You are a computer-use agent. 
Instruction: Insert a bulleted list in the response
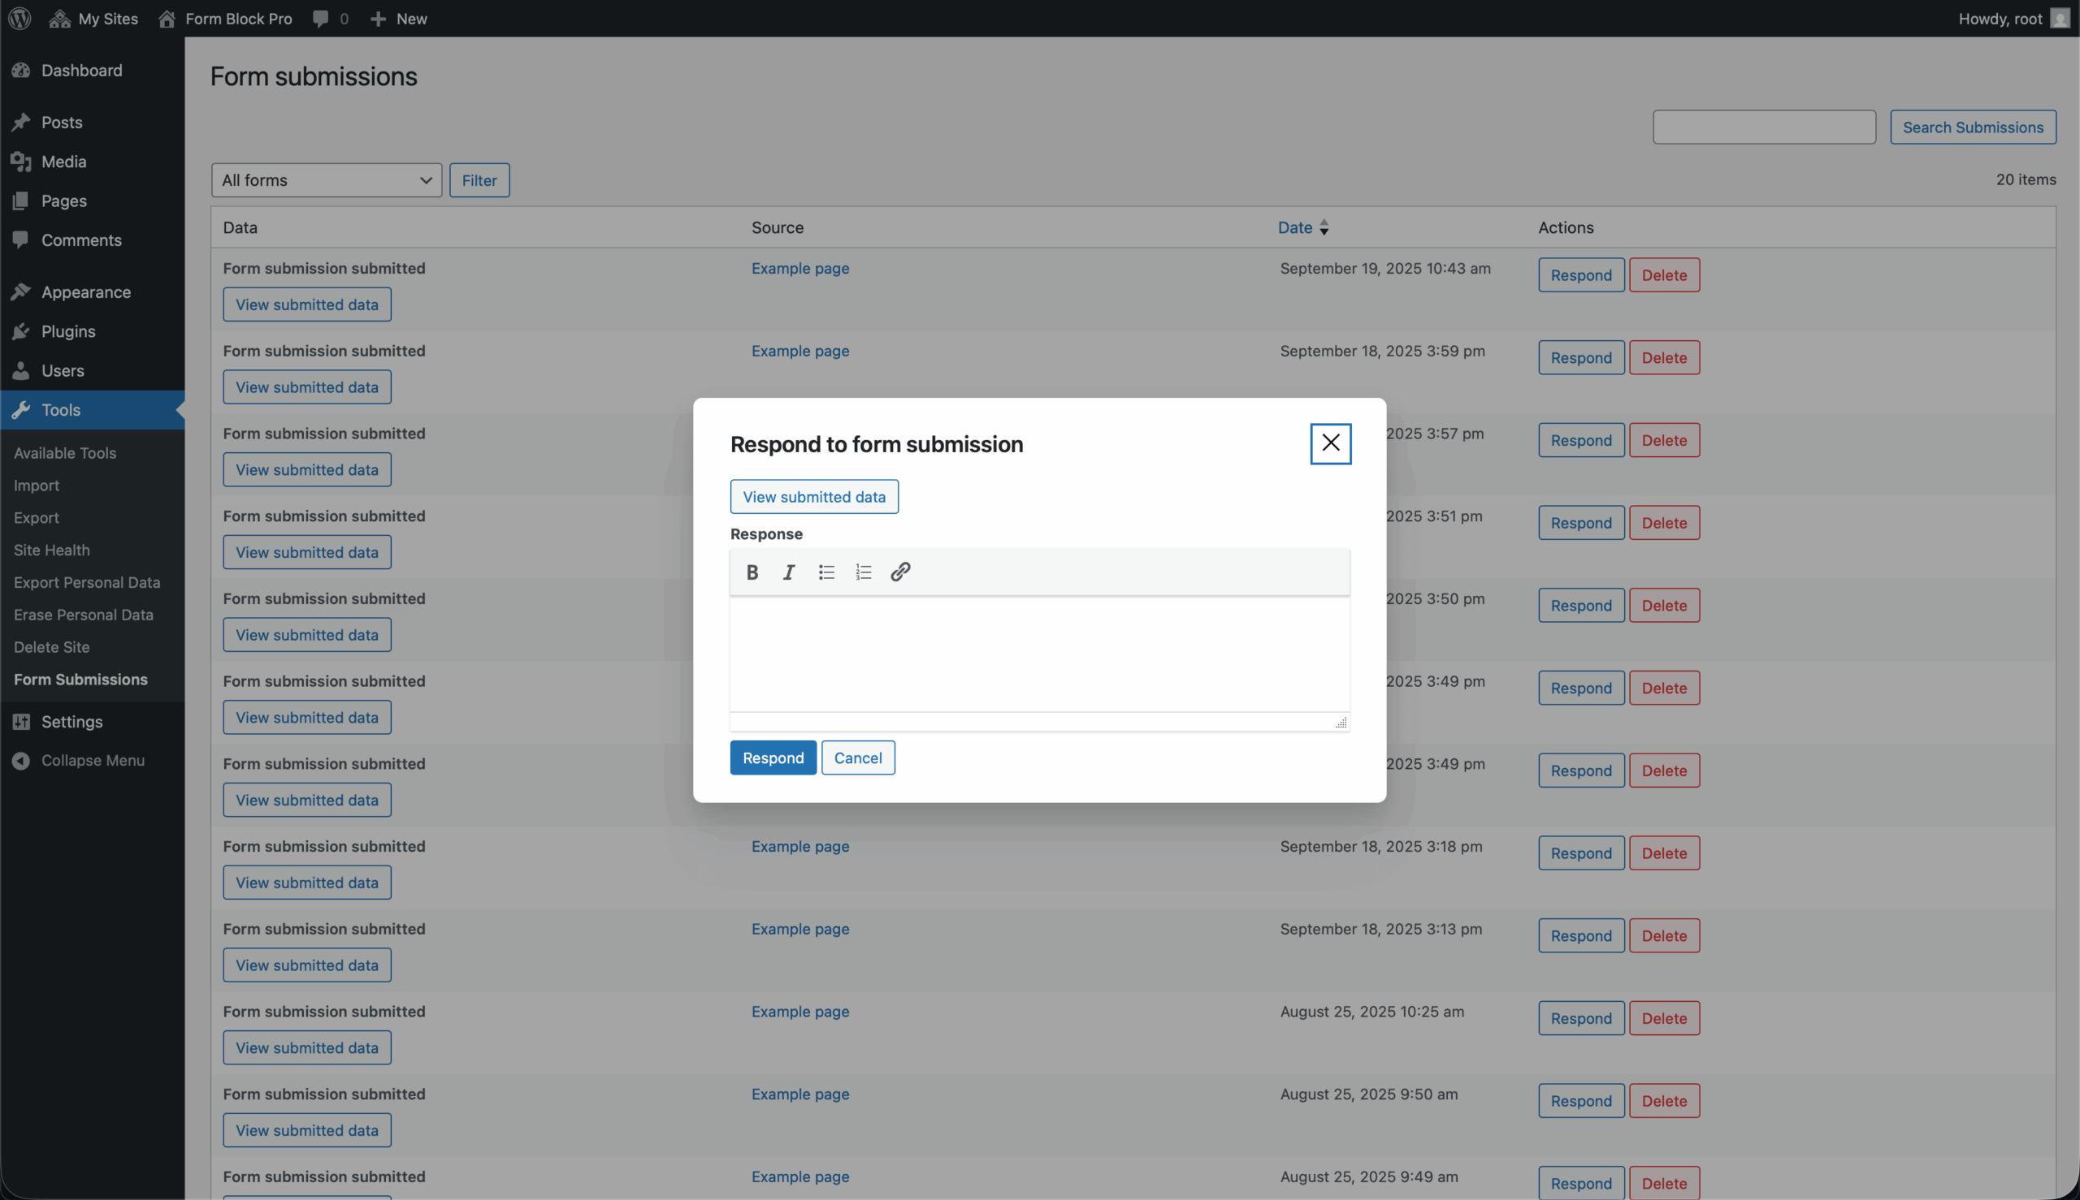pyautogui.click(x=825, y=571)
